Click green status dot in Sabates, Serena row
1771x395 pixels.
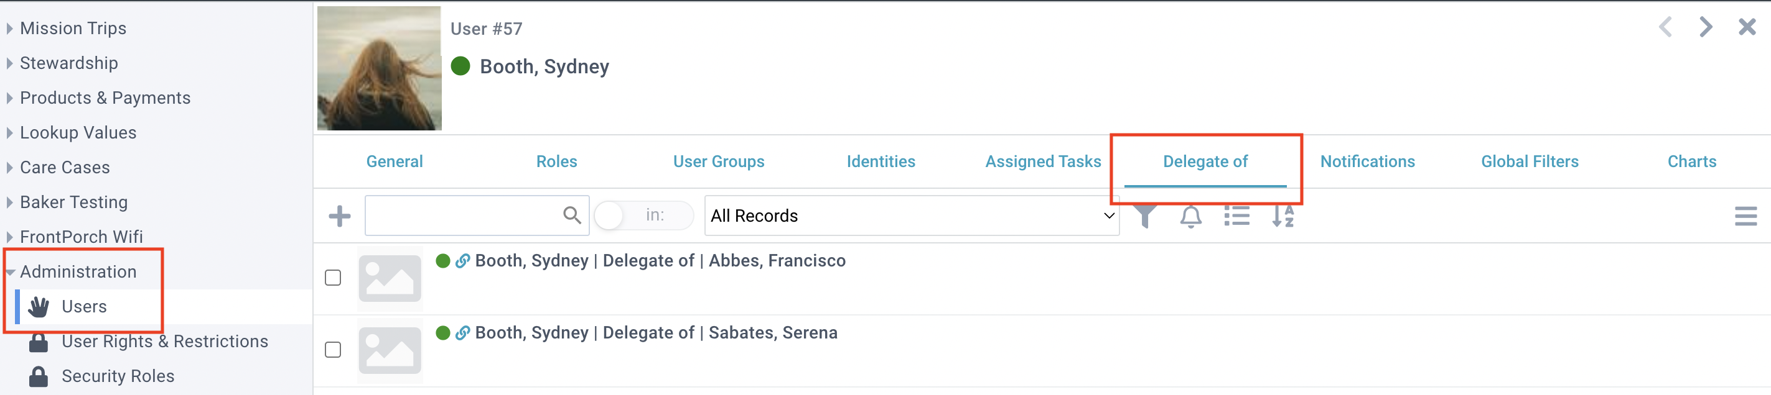pos(443,333)
